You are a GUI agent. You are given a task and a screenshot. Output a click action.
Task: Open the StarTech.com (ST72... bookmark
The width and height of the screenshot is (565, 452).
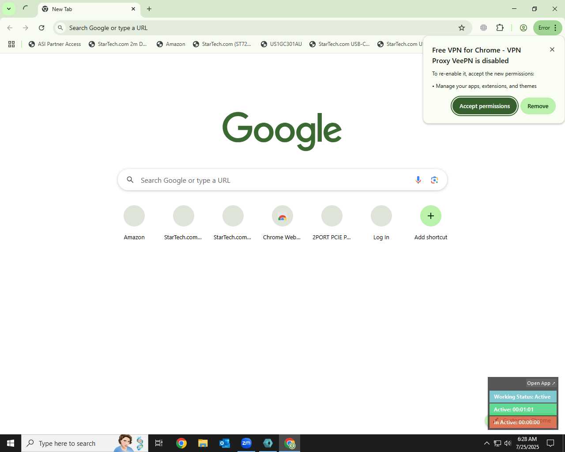click(222, 44)
